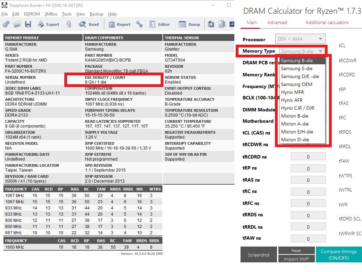Switch to the Advanced tab
This screenshot has height=272, width=362.
[277, 22]
